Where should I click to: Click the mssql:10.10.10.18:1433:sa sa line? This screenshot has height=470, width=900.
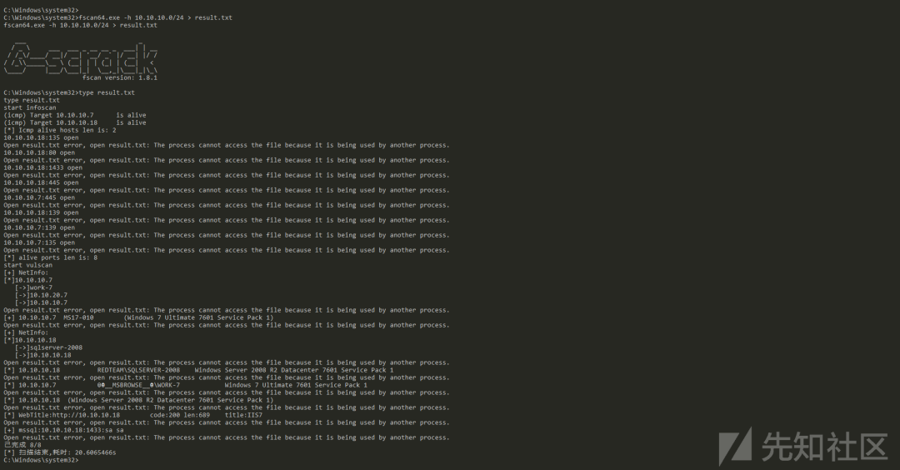tap(63, 430)
